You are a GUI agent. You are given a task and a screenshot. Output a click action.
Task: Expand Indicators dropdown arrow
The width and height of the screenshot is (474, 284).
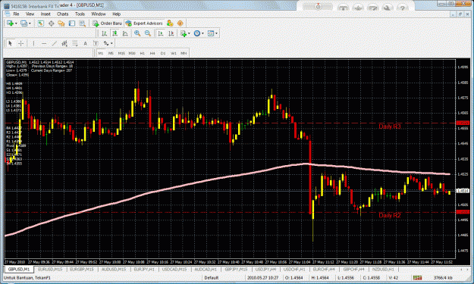point(189,33)
